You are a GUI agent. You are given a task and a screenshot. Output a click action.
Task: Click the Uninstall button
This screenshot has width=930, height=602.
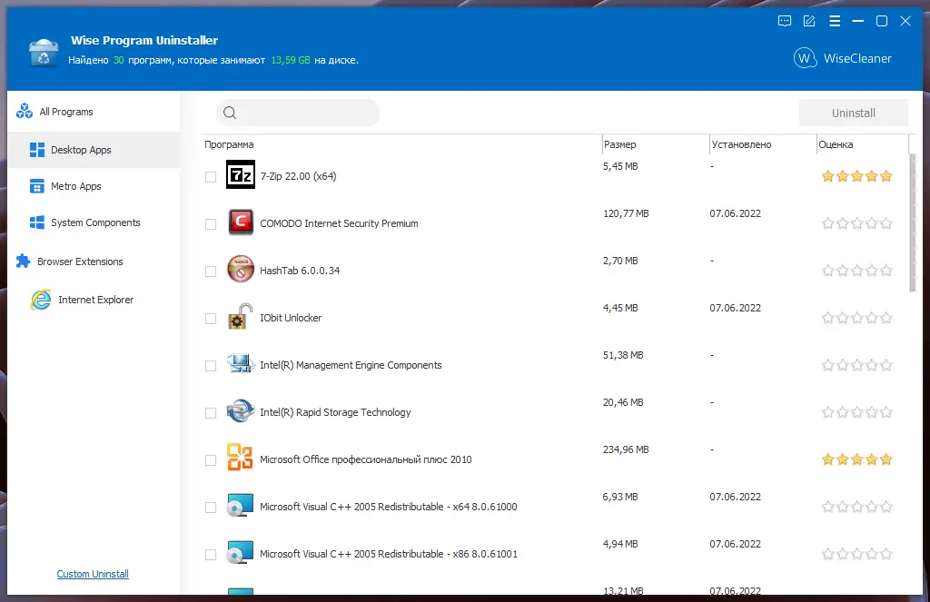coord(854,113)
